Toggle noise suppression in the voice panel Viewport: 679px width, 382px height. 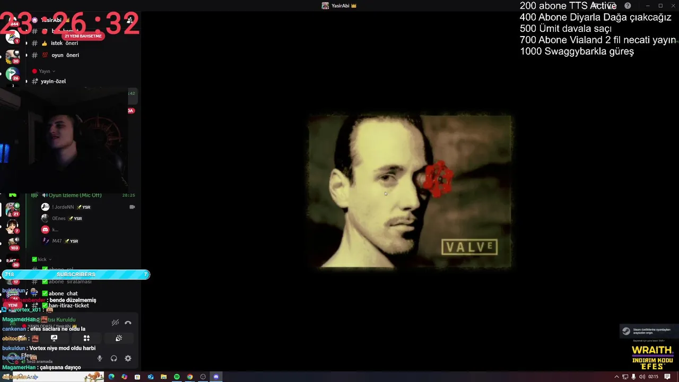(x=115, y=323)
